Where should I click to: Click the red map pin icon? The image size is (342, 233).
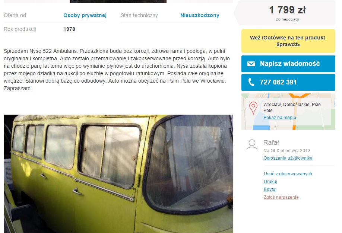[253, 108]
